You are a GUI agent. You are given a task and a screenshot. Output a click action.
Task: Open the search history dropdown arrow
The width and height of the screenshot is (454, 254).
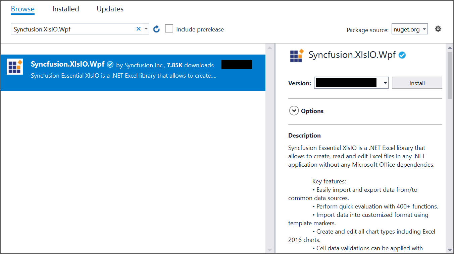(146, 29)
